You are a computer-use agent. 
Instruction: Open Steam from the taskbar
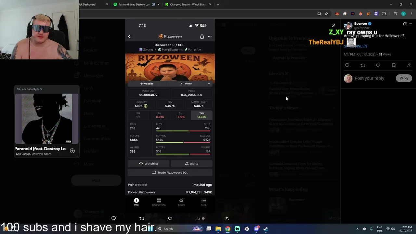[266, 229]
